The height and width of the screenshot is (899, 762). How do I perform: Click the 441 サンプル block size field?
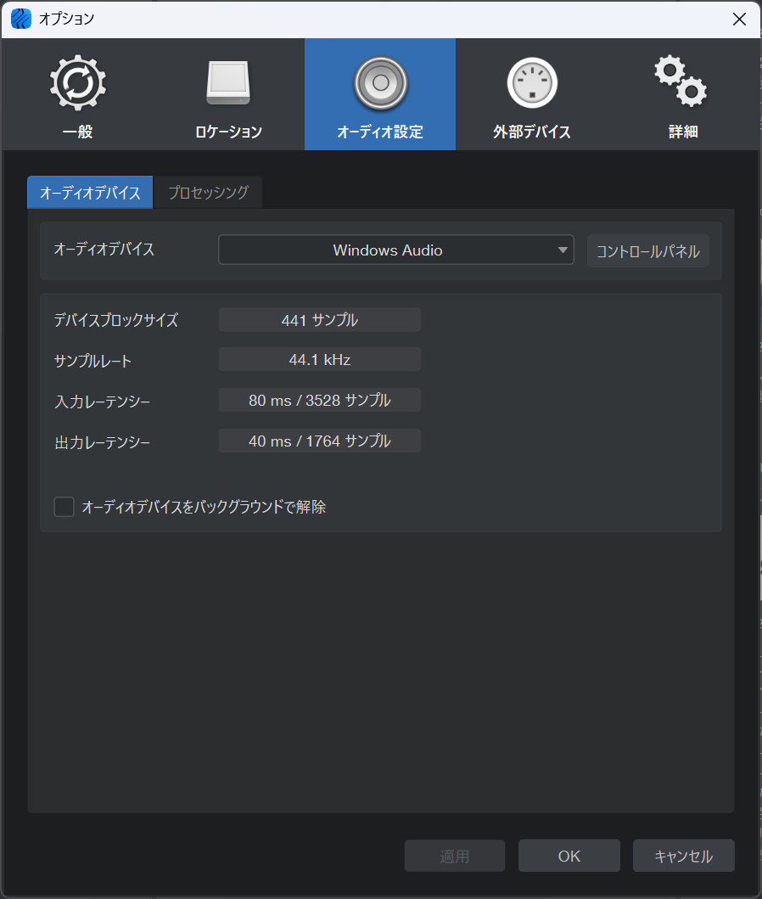[x=319, y=320]
